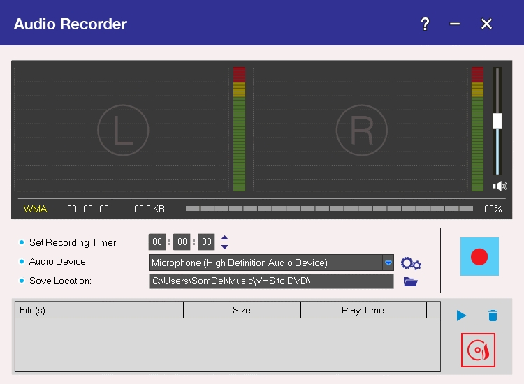The height and width of the screenshot is (384, 524).
Task: Browse save location with folder icon
Action: (x=411, y=282)
